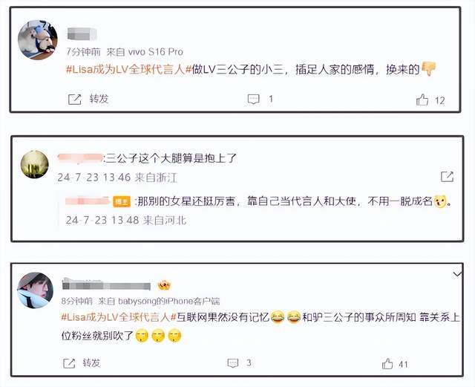
Task: Click 转发 text in the third post
Action: tap(91, 362)
